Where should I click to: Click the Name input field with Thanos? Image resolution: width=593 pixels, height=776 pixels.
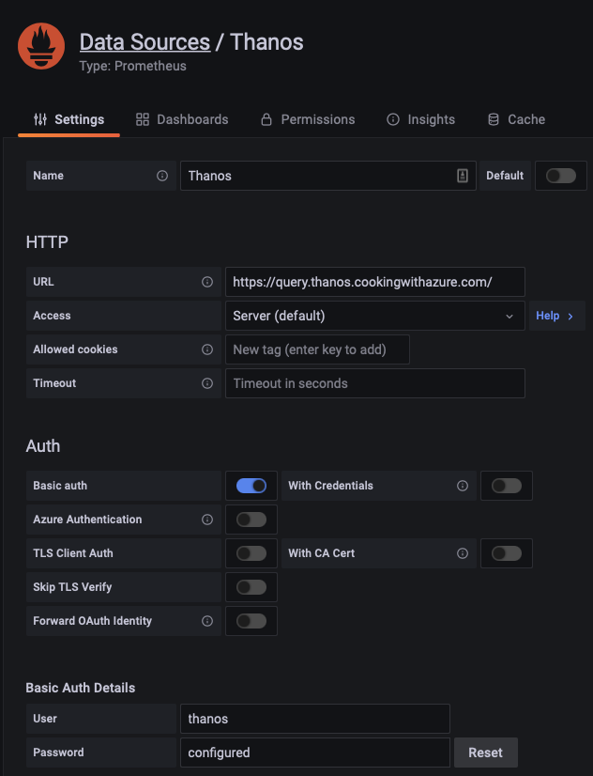coord(328,176)
